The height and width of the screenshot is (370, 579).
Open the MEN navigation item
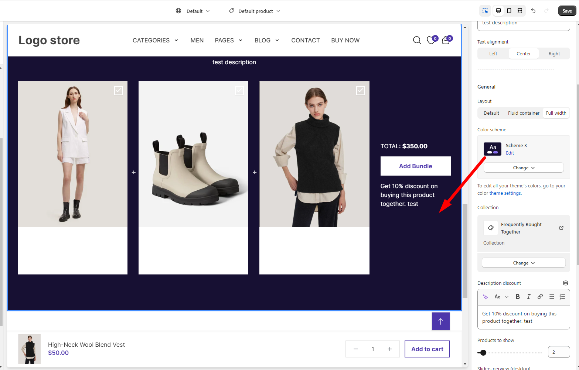[197, 40]
